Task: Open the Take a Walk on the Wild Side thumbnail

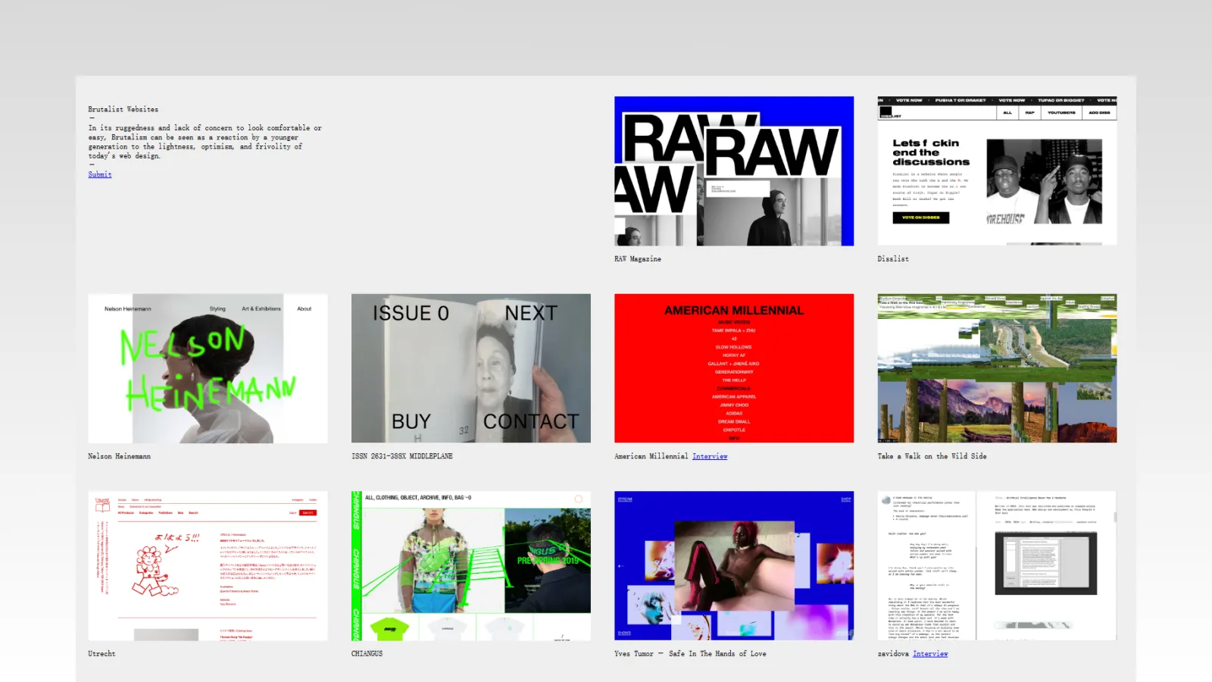Action: tap(997, 368)
